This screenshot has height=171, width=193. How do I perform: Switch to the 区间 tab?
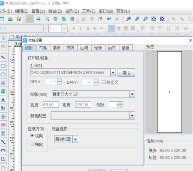(84, 48)
